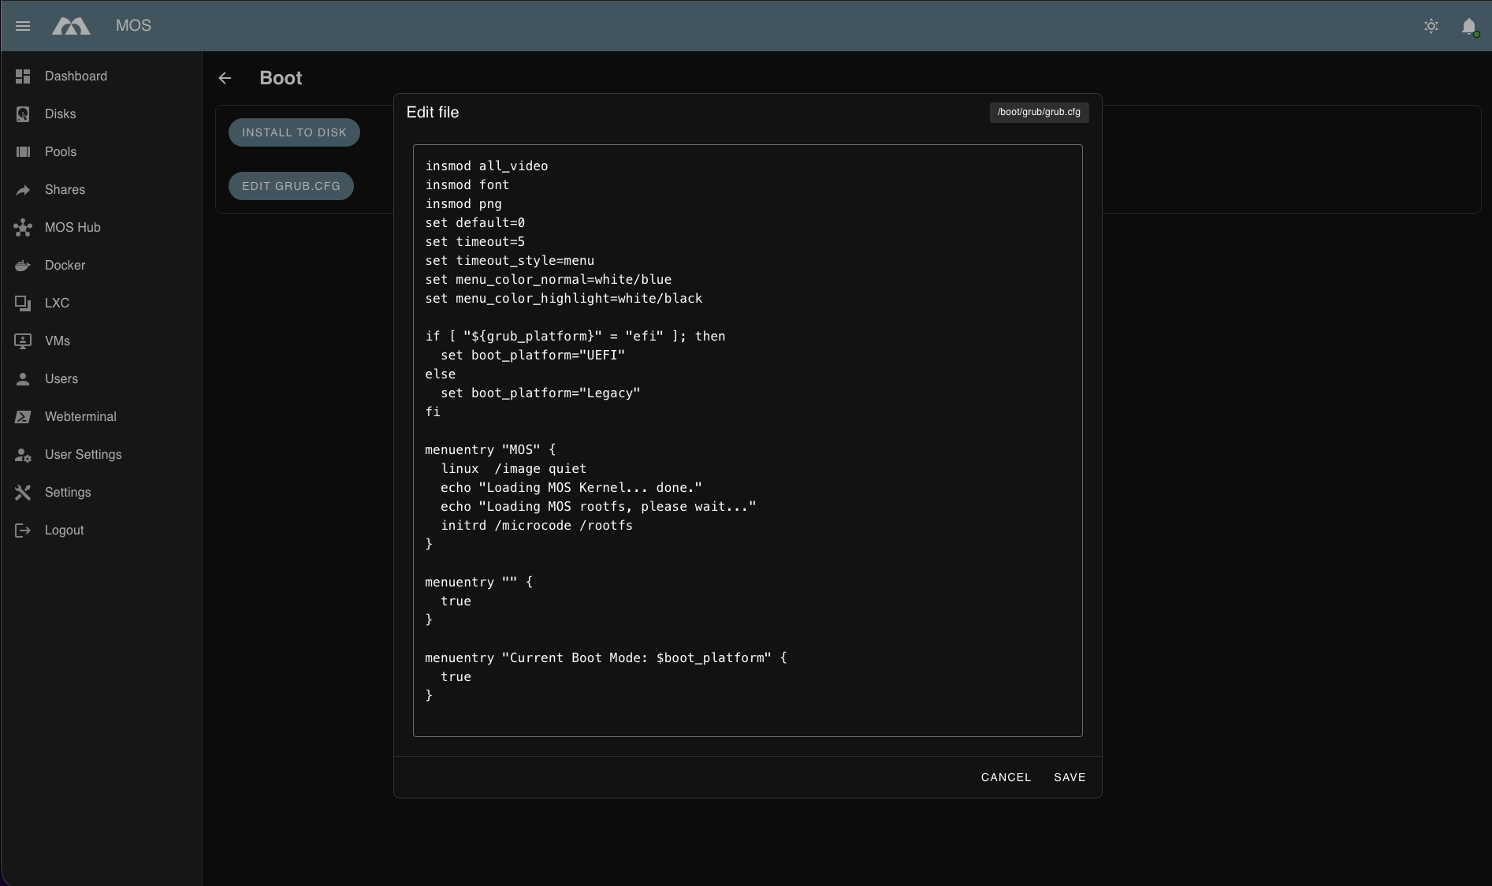The image size is (1492, 886).
Task: Go back using the arrow beside Boot
Action: tap(225, 78)
